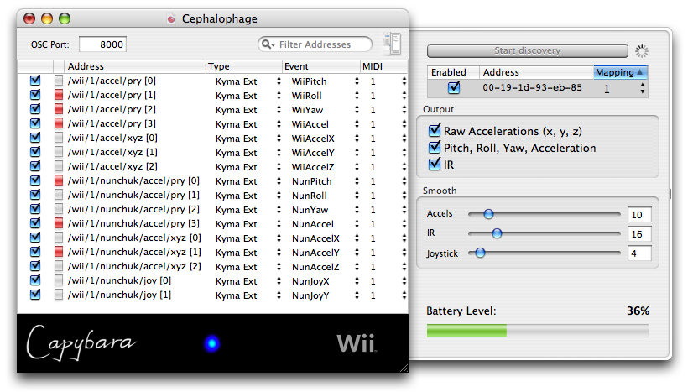The height and width of the screenshot is (392, 693).
Task: Sort devices by Mapping column header
Action: pyautogui.click(x=621, y=72)
